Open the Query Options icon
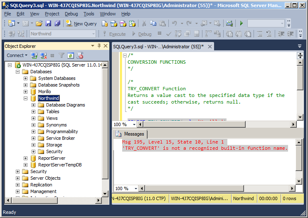Image resolution: width=308 pixels, height=218 pixels. tap(187, 34)
